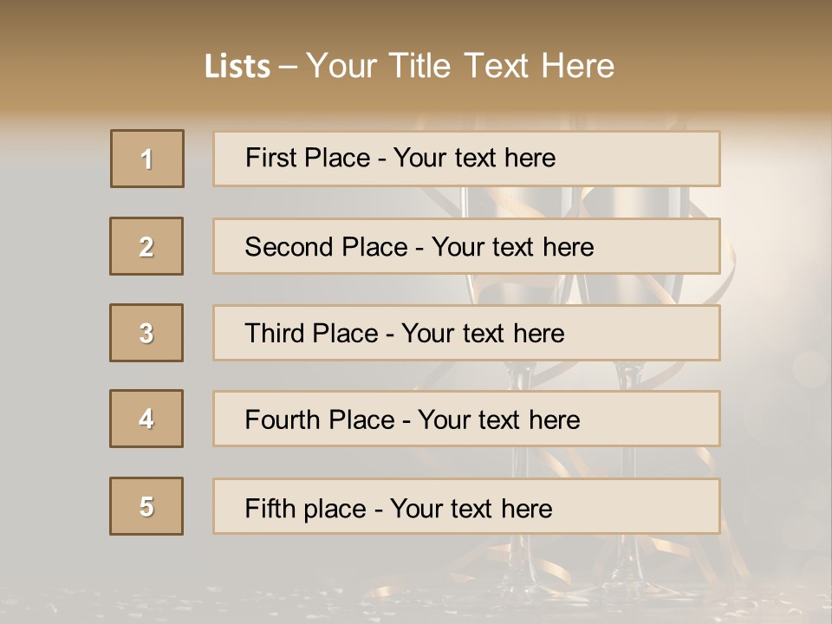The height and width of the screenshot is (624, 832).
Task: Click the "Third Place - Your text here" bar
Action: click(466, 333)
